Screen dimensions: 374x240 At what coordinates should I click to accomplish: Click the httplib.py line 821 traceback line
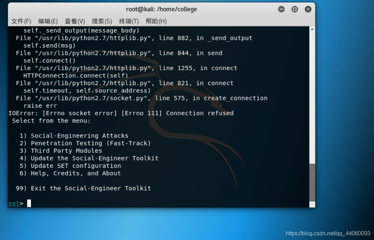coord(125,83)
